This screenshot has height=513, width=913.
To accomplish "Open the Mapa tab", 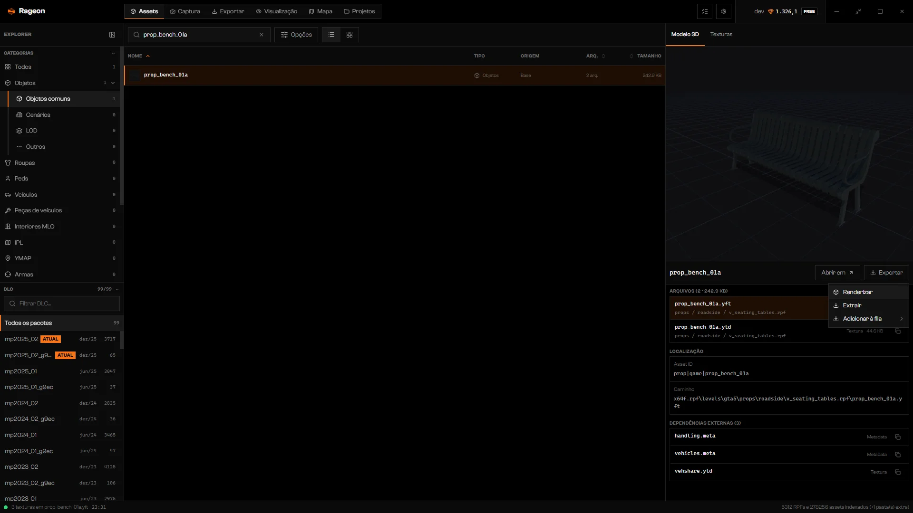I will [x=321, y=11].
